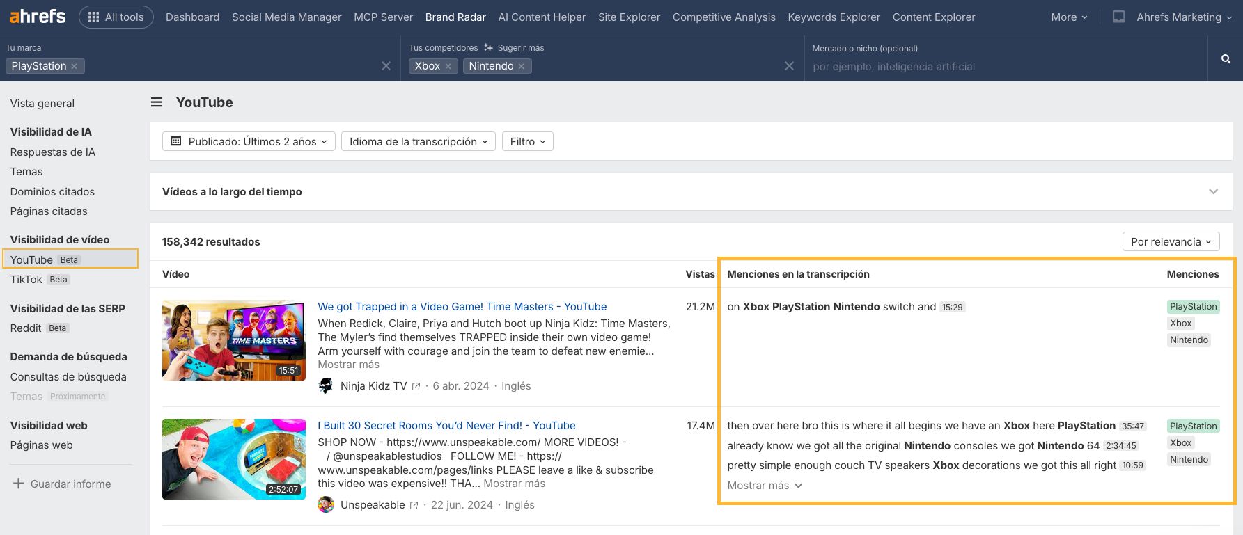
Task: Expand Mostrar más transcript mentions
Action: point(765,485)
